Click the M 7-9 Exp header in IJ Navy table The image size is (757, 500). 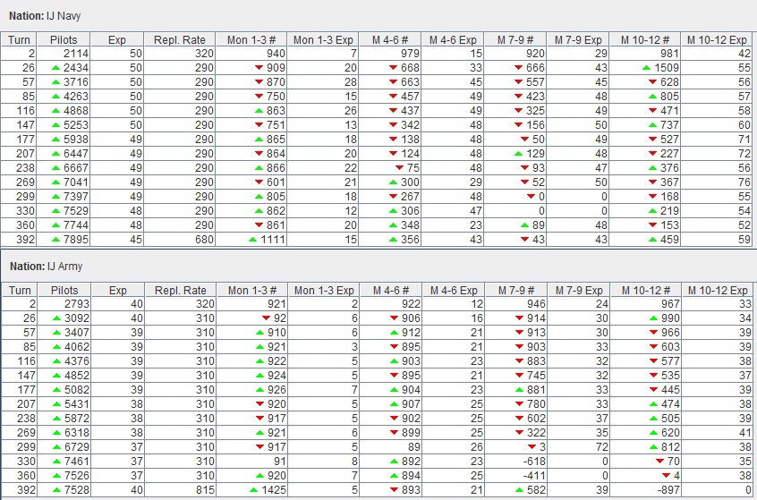point(578,39)
